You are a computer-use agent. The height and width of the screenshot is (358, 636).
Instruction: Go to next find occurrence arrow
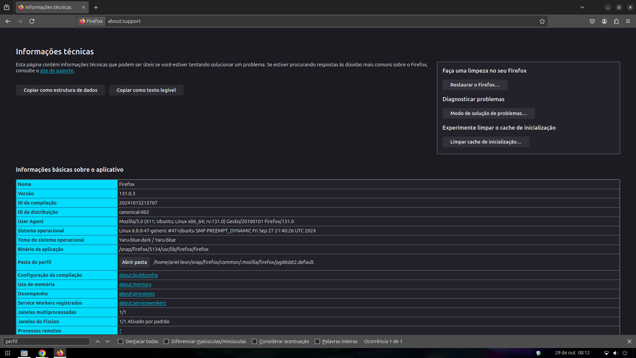[x=108, y=341]
